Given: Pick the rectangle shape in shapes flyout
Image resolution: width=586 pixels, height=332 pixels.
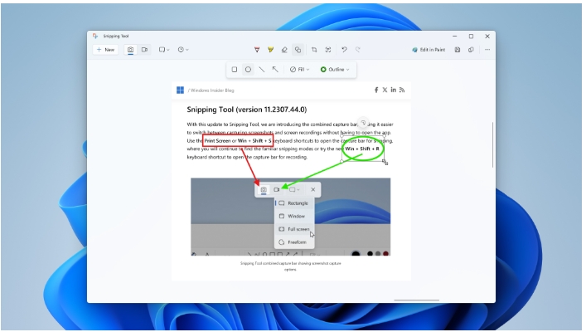Looking at the screenshot, I should pos(235,69).
